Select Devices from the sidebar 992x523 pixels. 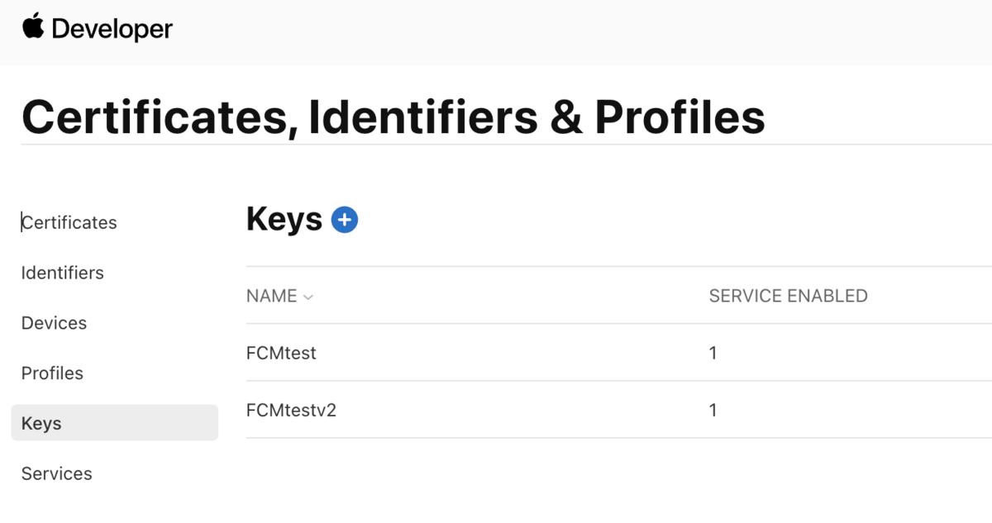click(x=55, y=323)
